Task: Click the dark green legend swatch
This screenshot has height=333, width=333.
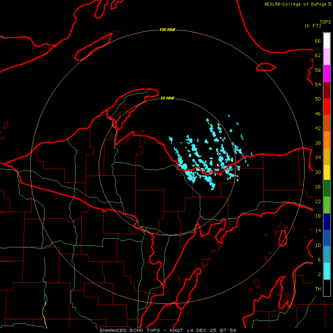Action: click(x=327, y=188)
